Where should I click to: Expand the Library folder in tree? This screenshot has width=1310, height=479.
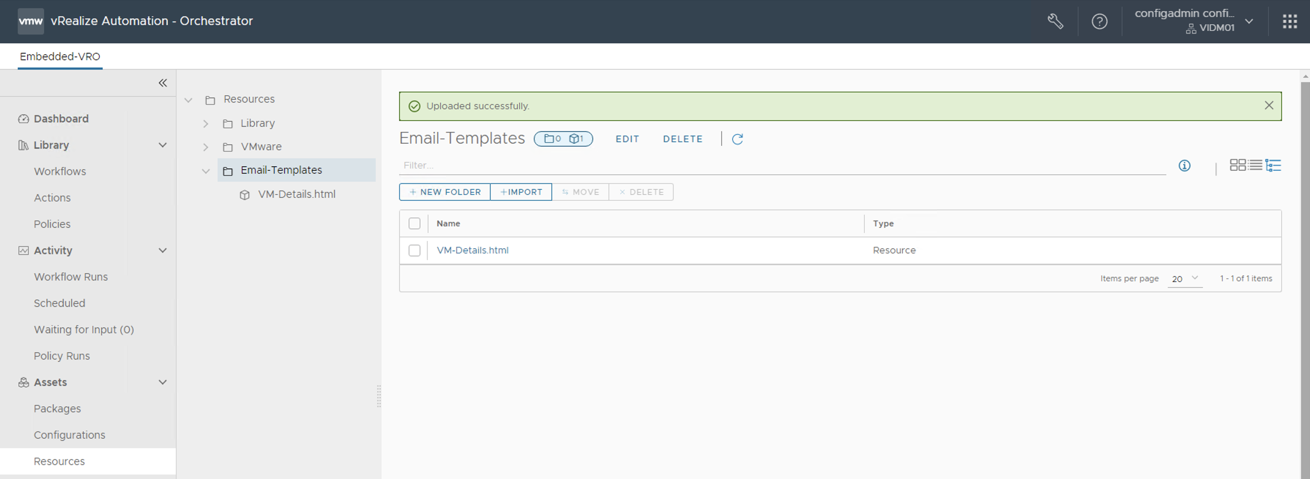(205, 123)
